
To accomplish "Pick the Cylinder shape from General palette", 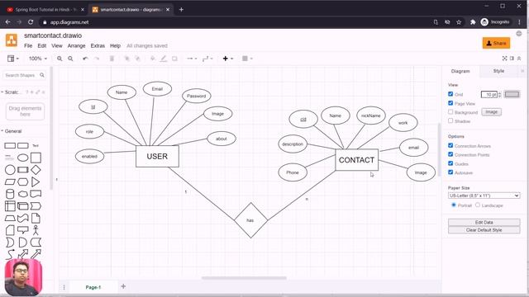I will point(10,194).
